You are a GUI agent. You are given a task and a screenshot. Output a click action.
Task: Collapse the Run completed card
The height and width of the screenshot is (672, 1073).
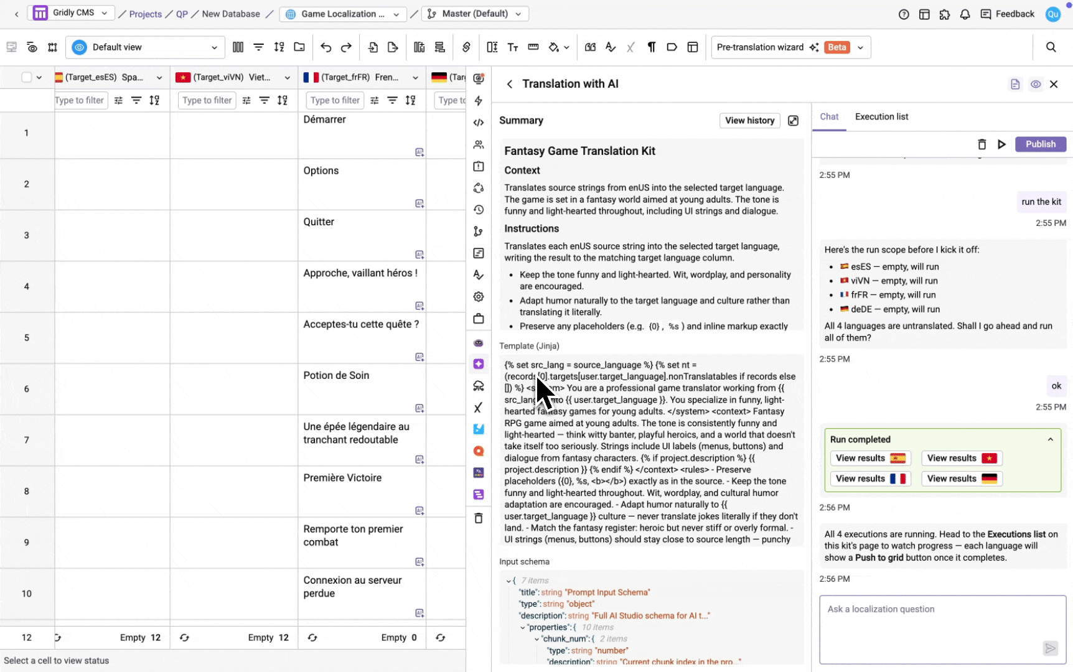click(1050, 439)
